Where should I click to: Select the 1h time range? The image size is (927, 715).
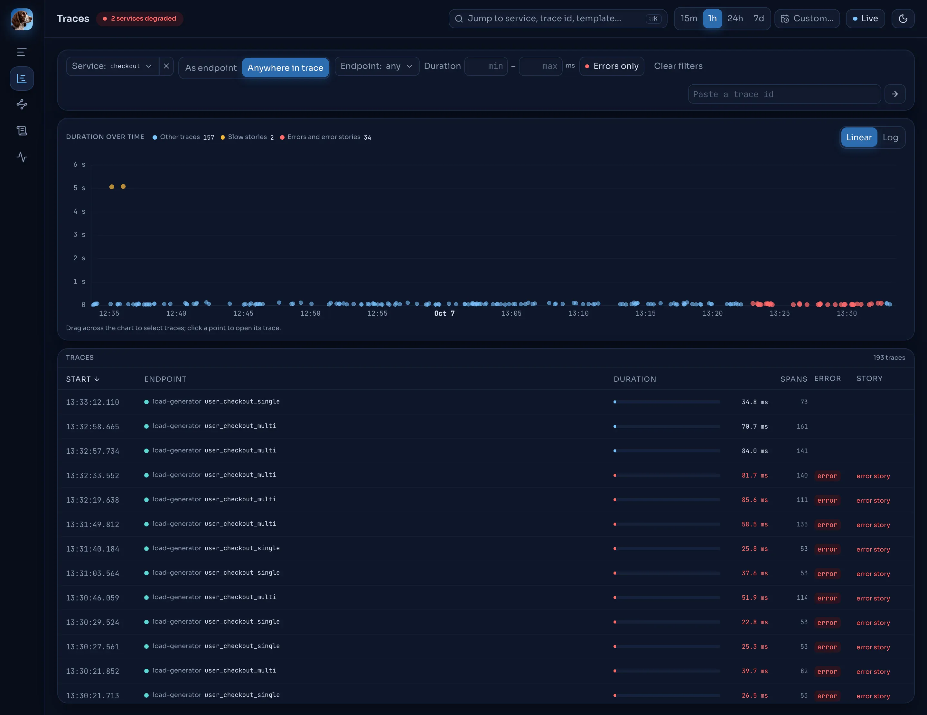(x=712, y=19)
